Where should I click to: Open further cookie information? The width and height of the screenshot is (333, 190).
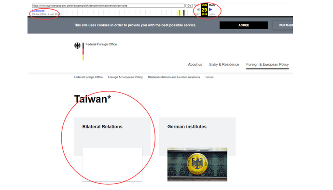(283, 25)
